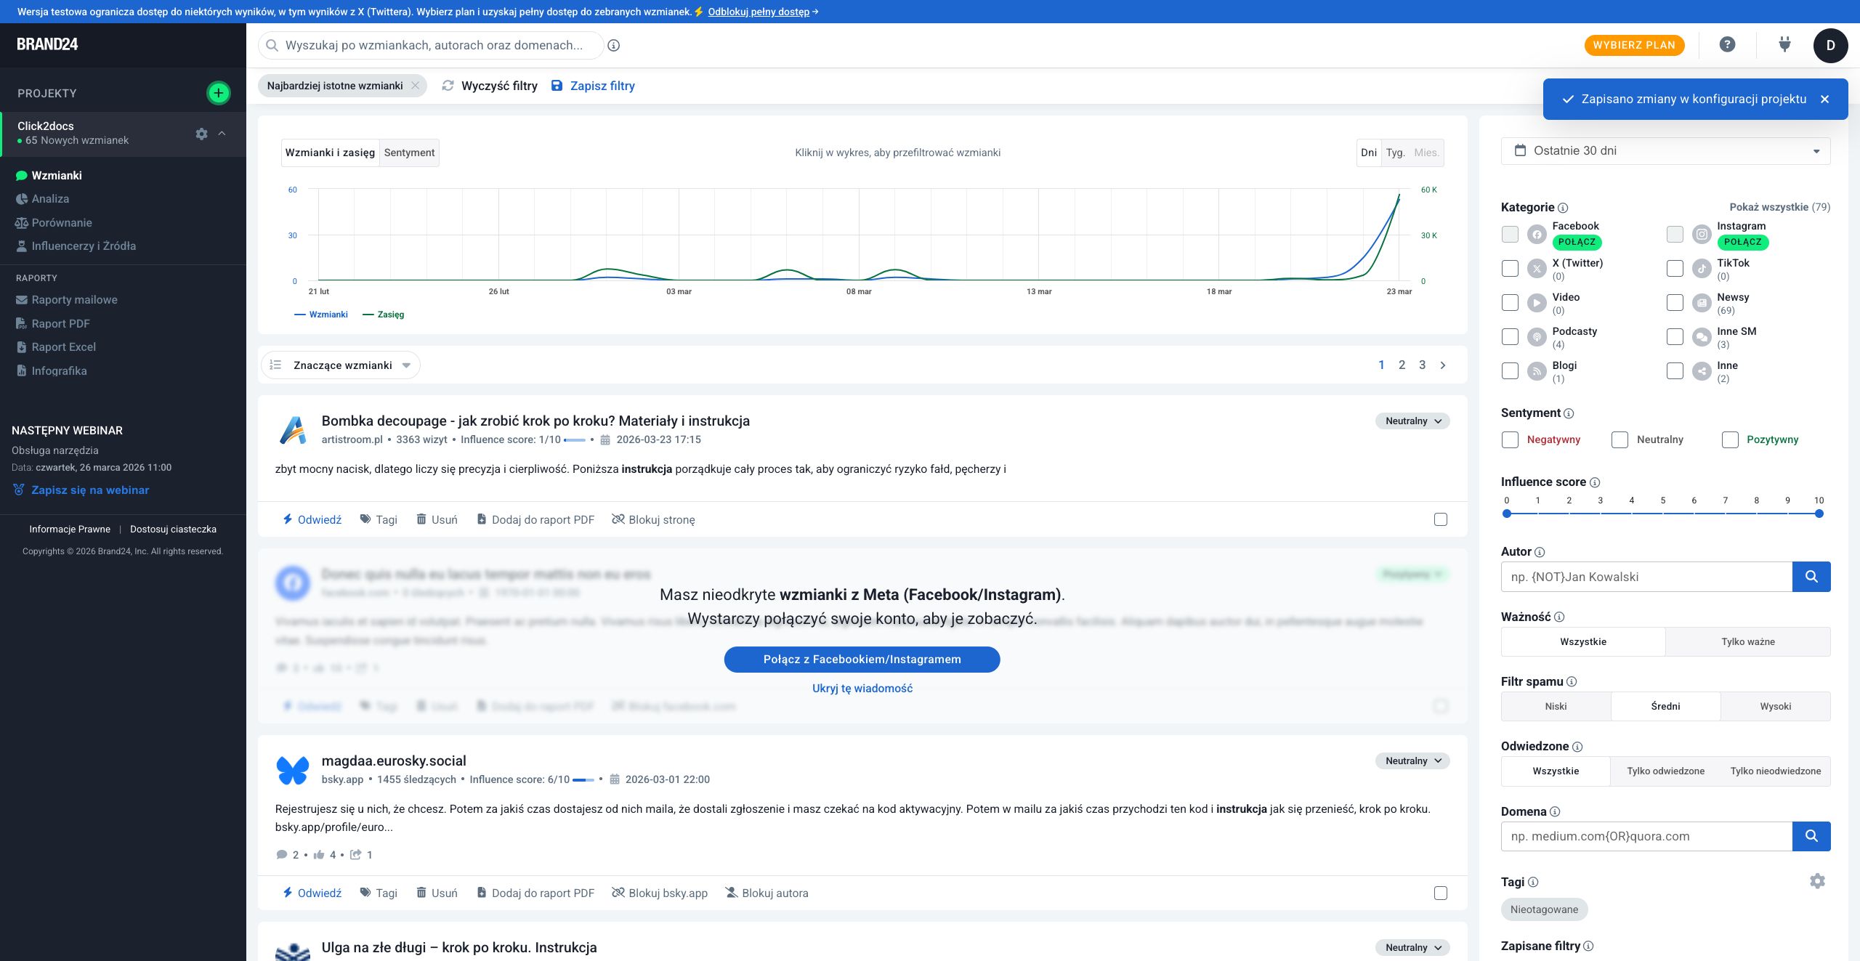Change sentiment of magdaa.eurosky.social mention
The height and width of the screenshot is (961, 1860).
click(x=1412, y=761)
